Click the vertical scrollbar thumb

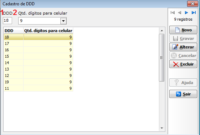pyautogui.click(x=161, y=58)
